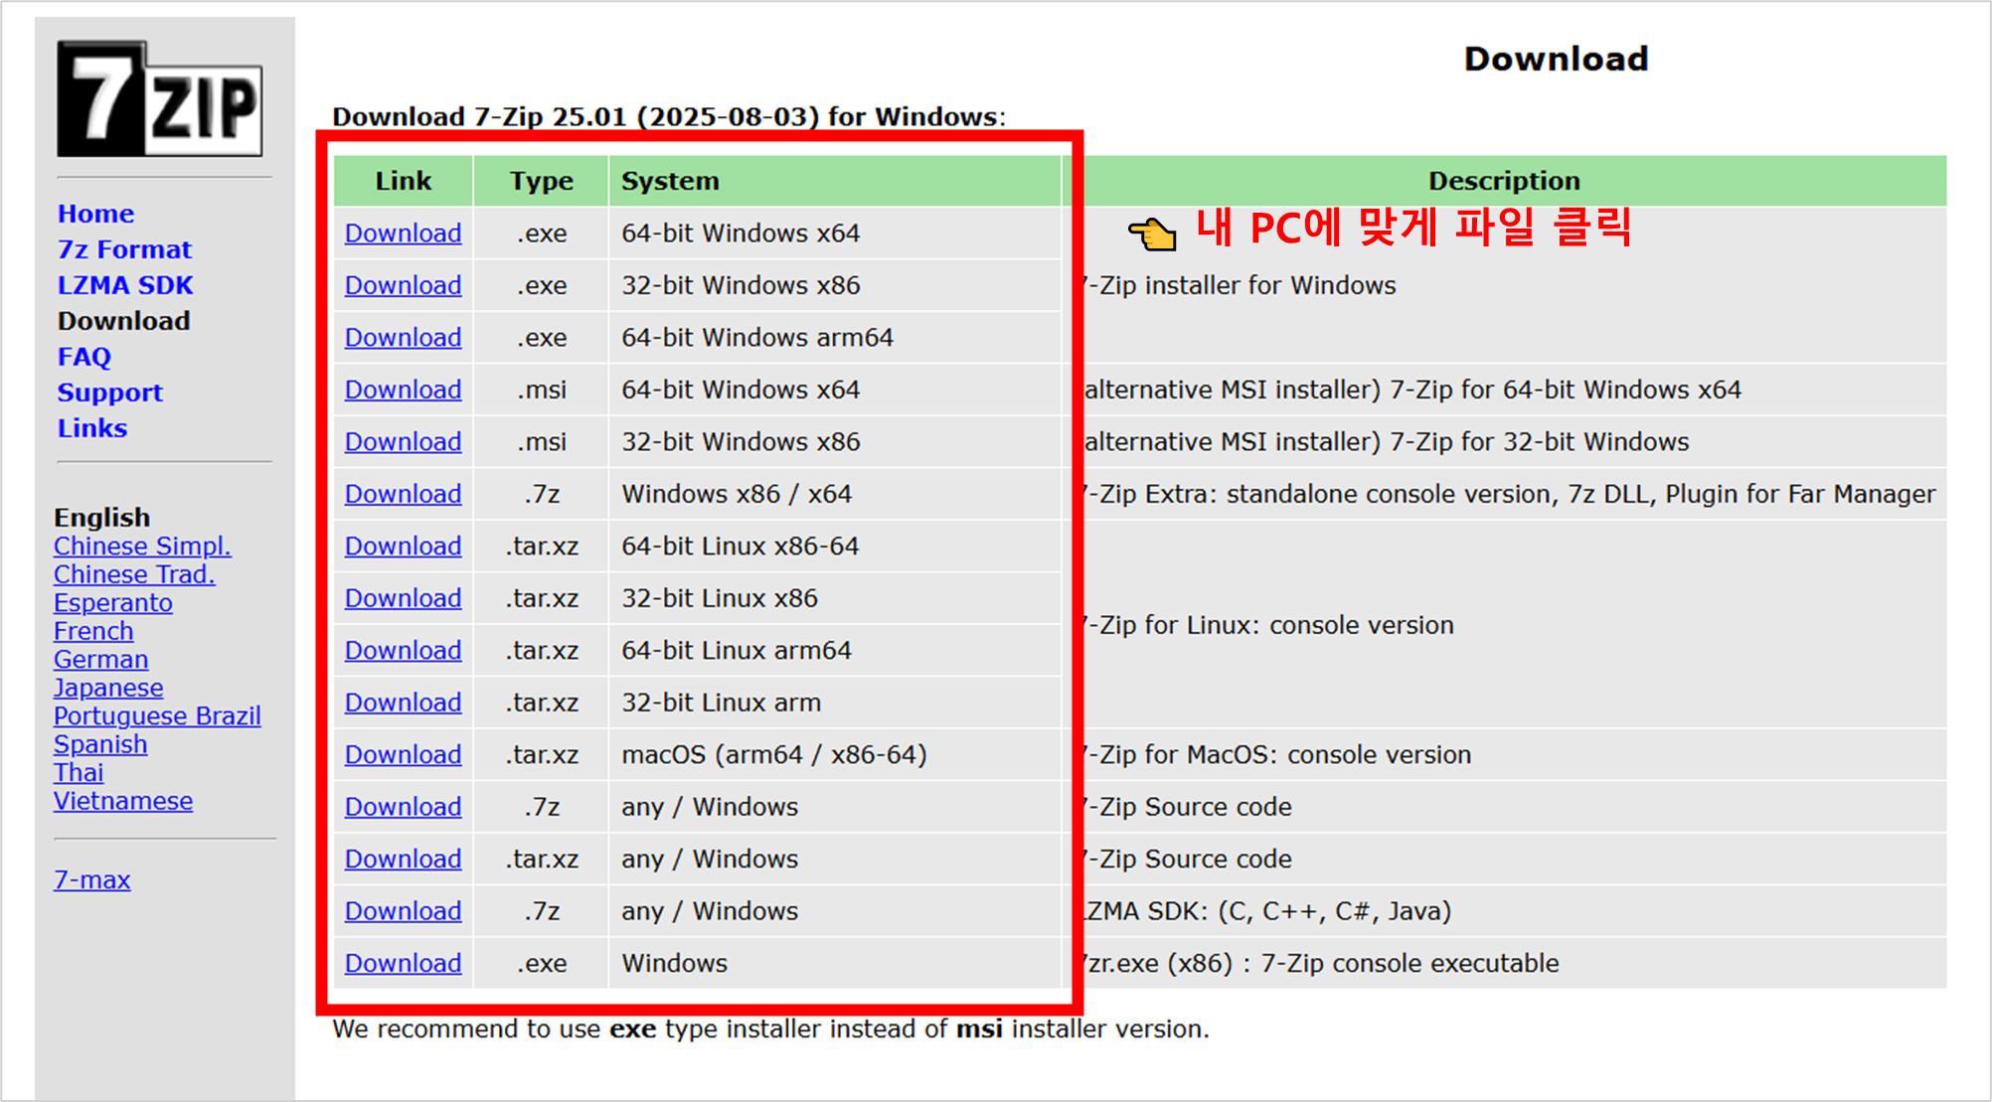
Task: Click the Type column header
Action: (541, 181)
